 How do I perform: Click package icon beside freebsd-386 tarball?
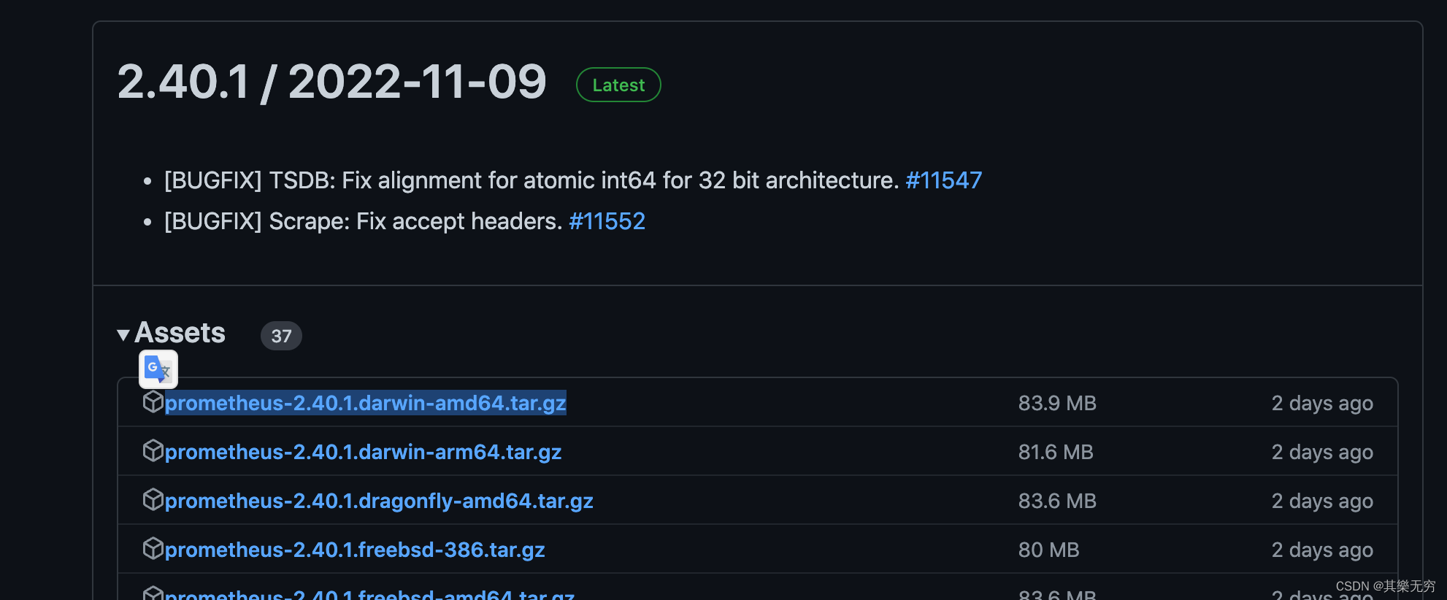pos(153,548)
